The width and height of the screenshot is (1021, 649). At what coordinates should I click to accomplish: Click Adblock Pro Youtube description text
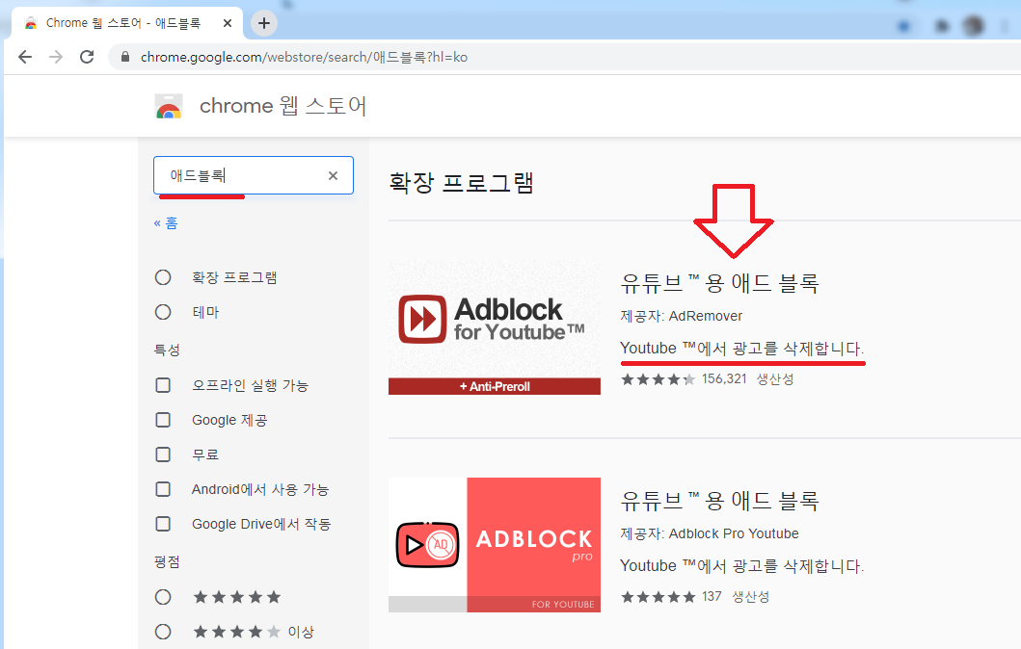point(741,566)
